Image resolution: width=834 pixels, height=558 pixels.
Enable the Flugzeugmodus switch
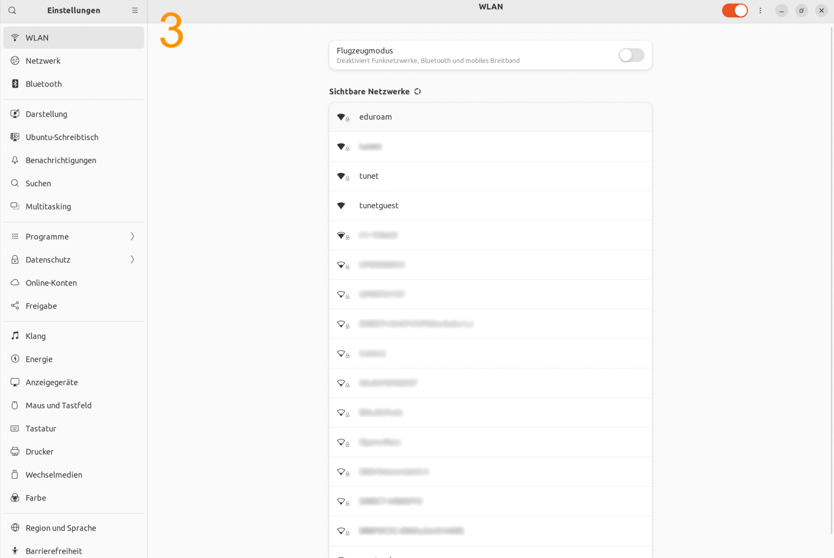(632, 55)
